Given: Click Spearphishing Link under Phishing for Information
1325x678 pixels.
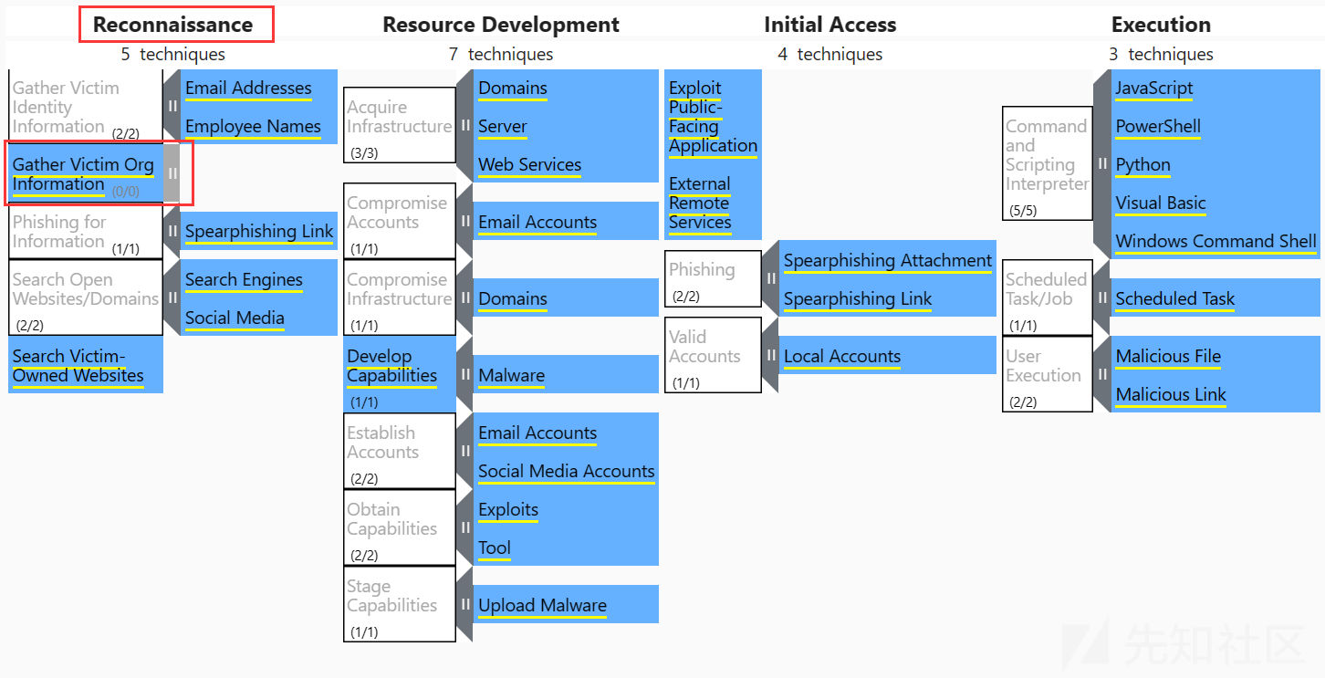Looking at the screenshot, I should click(x=259, y=232).
